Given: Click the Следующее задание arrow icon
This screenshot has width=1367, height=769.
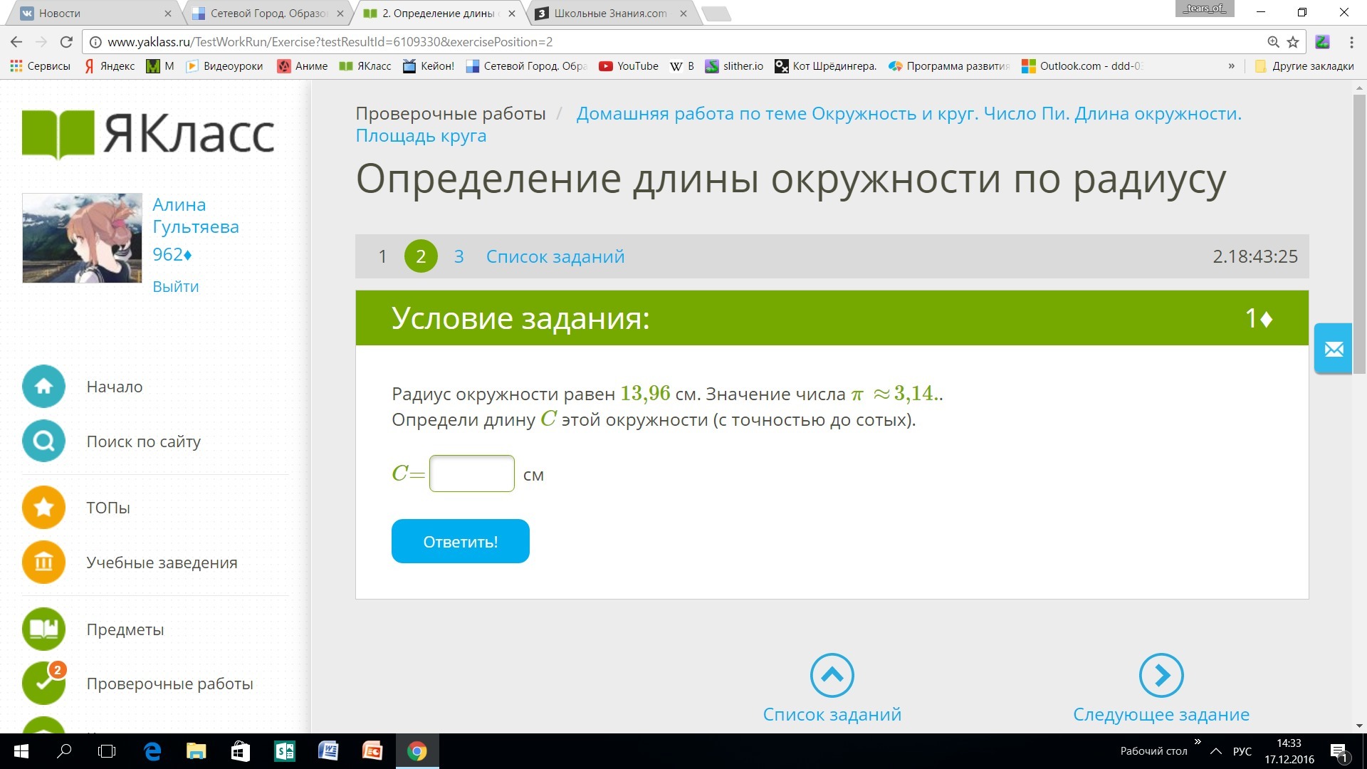Looking at the screenshot, I should pyautogui.click(x=1161, y=675).
